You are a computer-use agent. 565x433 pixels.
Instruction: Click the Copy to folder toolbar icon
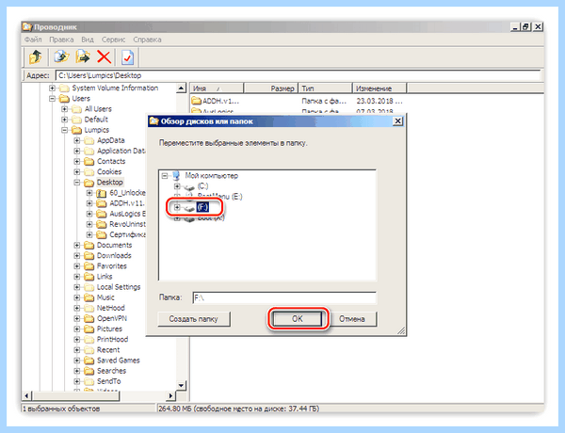pos(61,56)
